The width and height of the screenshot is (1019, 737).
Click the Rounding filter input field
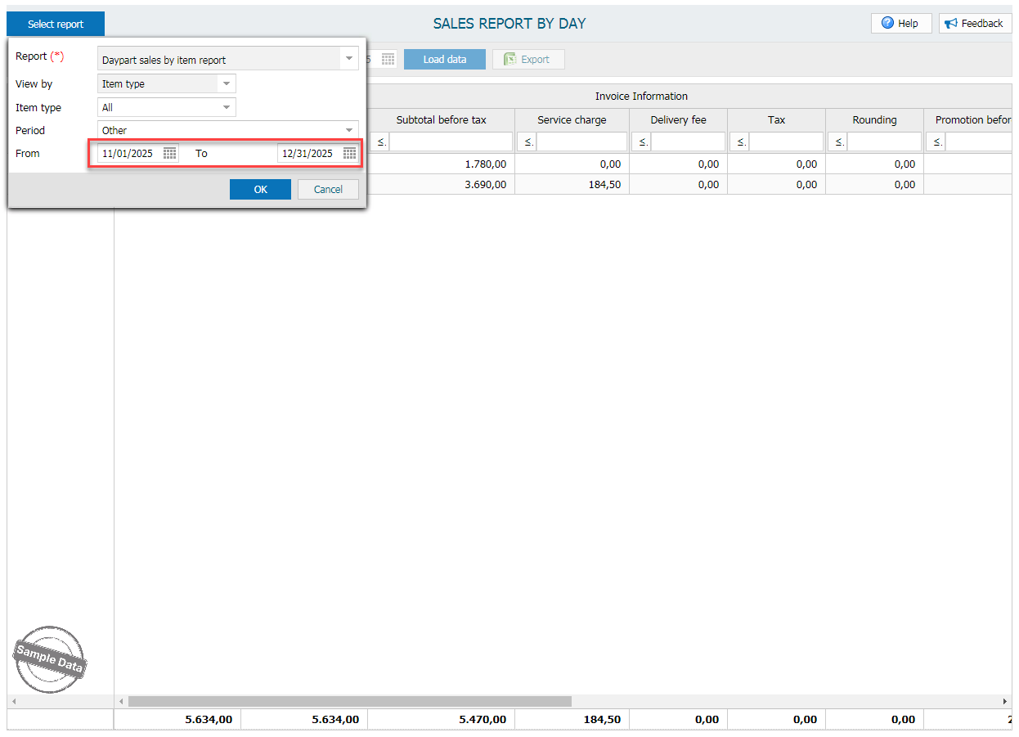[884, 142]
